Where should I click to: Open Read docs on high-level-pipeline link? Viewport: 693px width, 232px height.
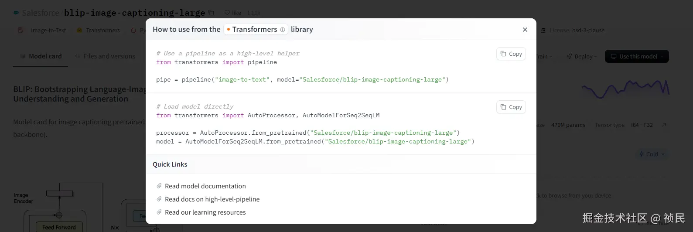pyautogui.click(x=212, y=199)
